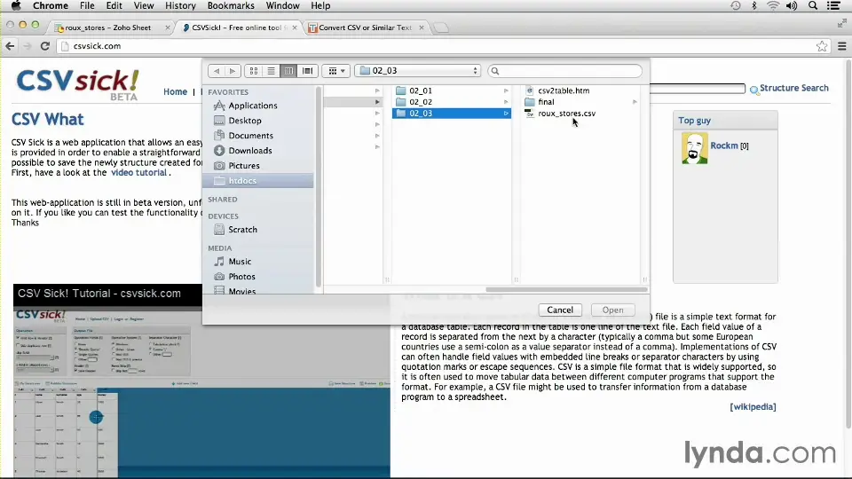Select the roux_stores.csv file
The width and height of the screenshot is (852, 479).
(x=566, y=113)
